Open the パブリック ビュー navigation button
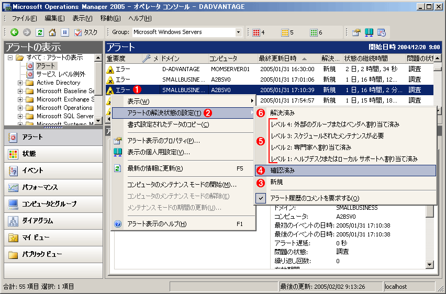Screen dimensions: 446x294 [53, 254]
